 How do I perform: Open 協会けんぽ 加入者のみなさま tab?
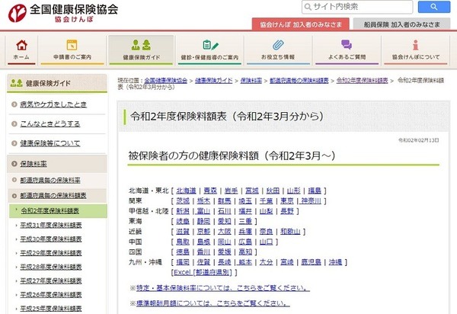301,24
